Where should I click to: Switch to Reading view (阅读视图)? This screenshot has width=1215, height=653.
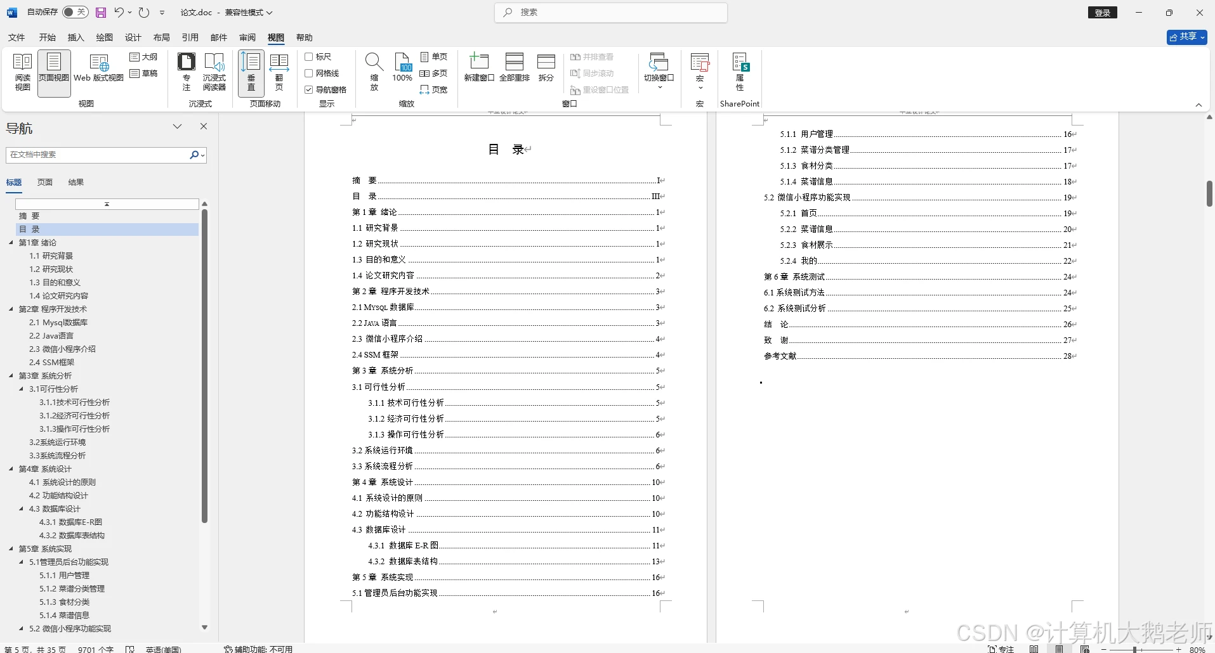[x=22, y=72]
